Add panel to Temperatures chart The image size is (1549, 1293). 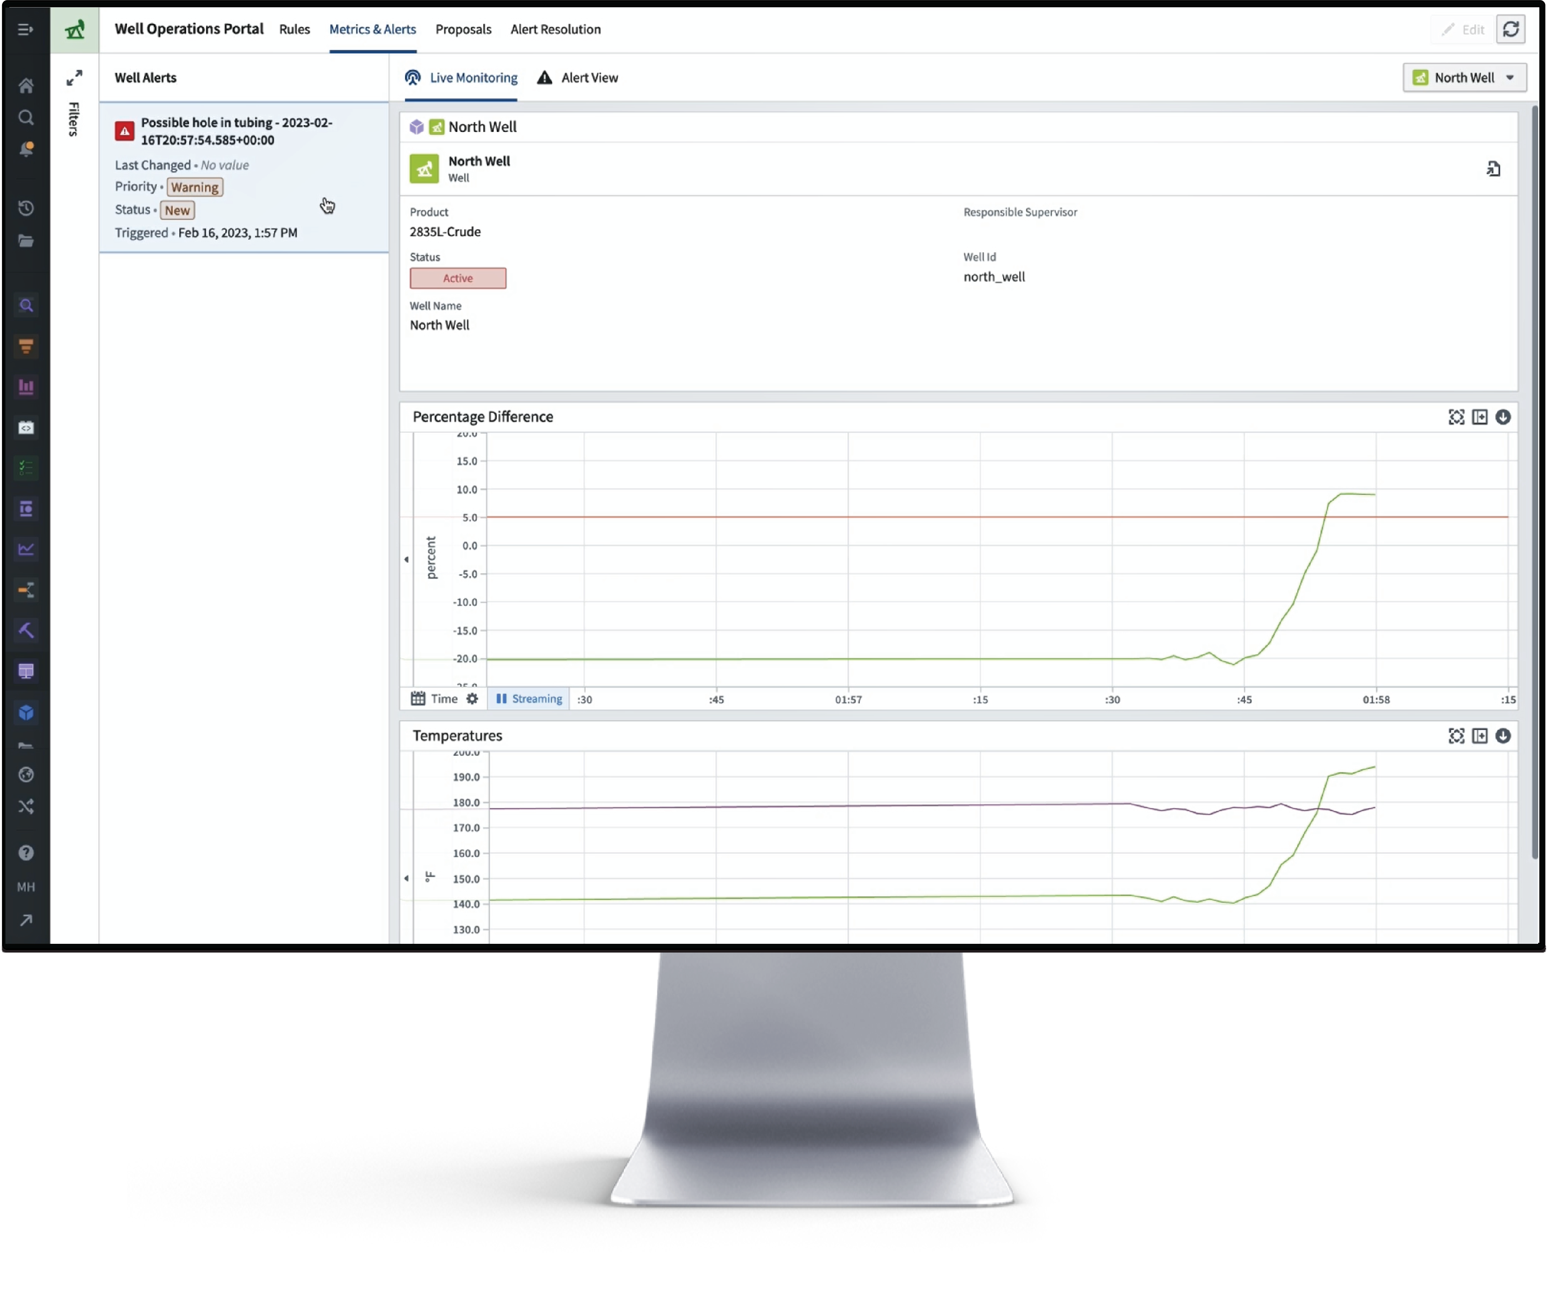pos(1480,736)
